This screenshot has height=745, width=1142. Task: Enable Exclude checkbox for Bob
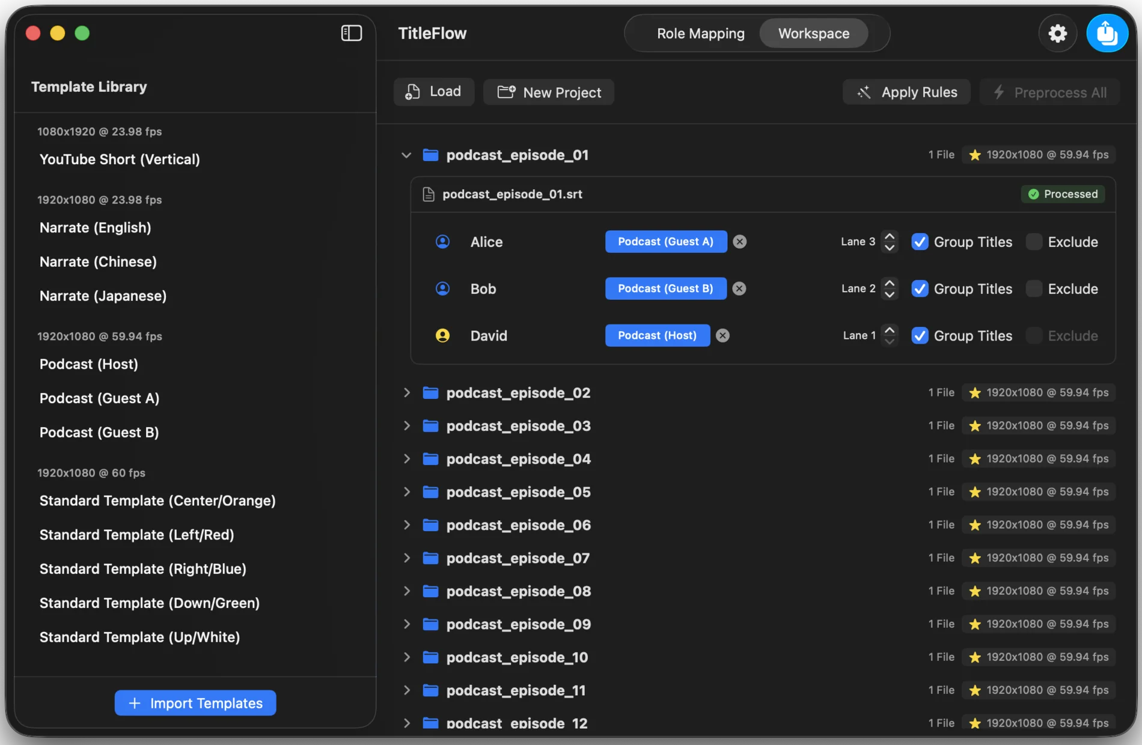coord(1034,288)
